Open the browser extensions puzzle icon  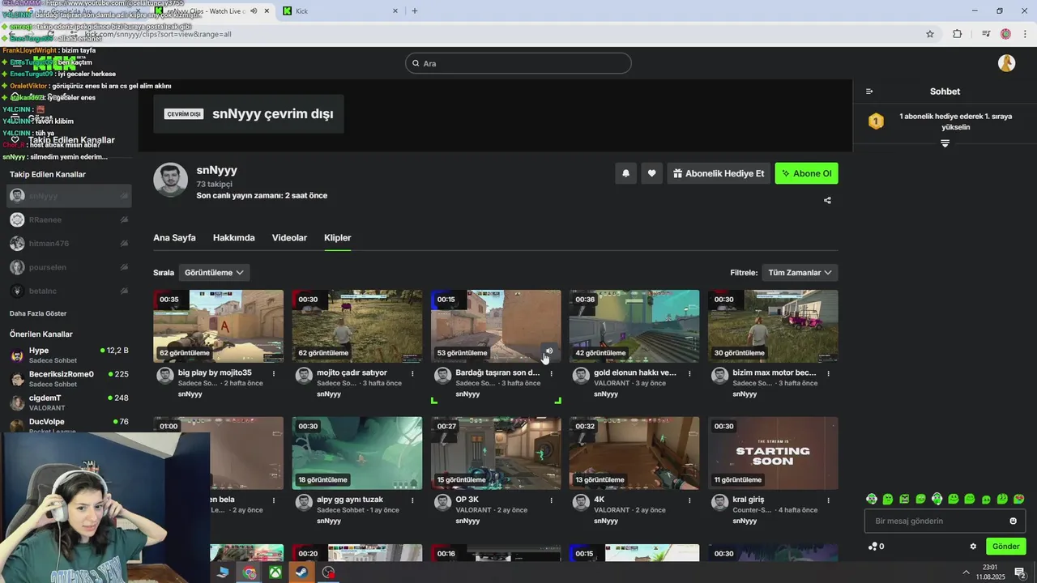coord(958,34)
